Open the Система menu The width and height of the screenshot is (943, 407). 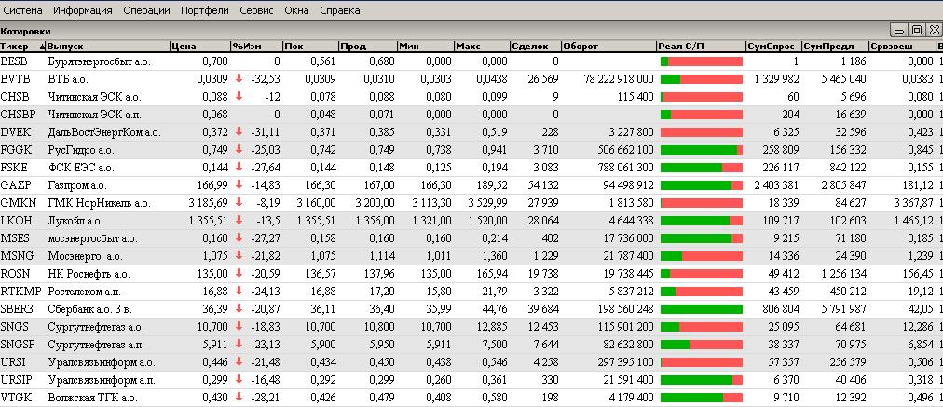click(23, 10)
